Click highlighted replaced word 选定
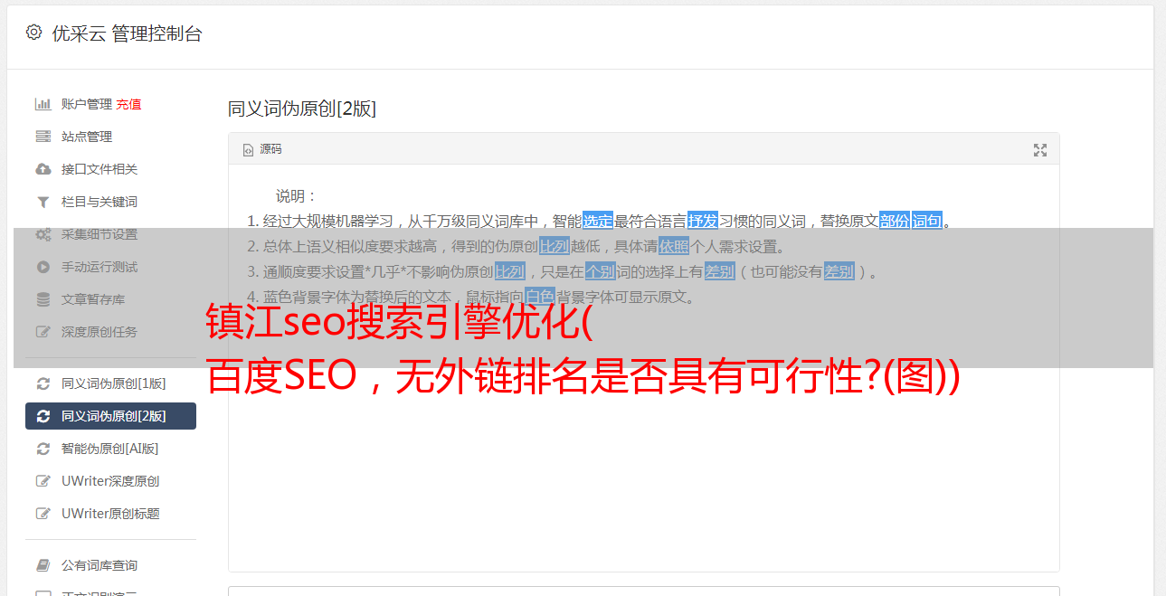Image resolution: width=1166 pixels, height=596 pixels. pyautogui.click(x=598, y=221)
